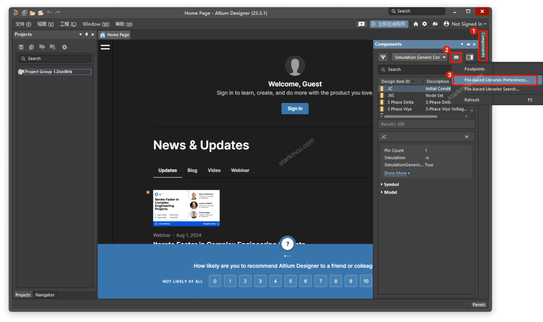Viewport: 543px width, 322px height.
Task: Click the webinar news thumbnail
Action: 186,208
